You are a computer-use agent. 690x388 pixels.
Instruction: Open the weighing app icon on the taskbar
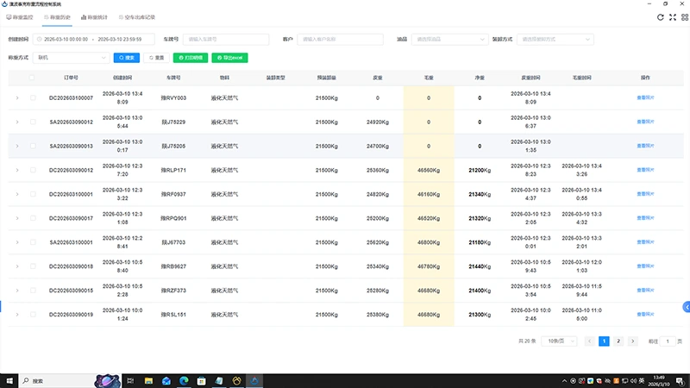coord(254,381)
